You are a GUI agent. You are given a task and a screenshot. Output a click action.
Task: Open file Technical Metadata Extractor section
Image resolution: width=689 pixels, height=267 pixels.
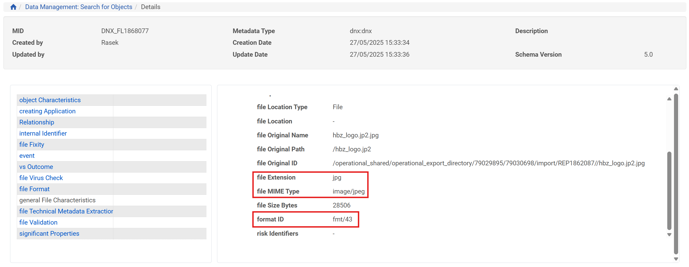[x=66, y=211]
